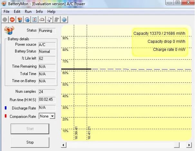Open the File menu
This screenshot has height=151, width=195.
pyautogui.click(x=6, y=12)
